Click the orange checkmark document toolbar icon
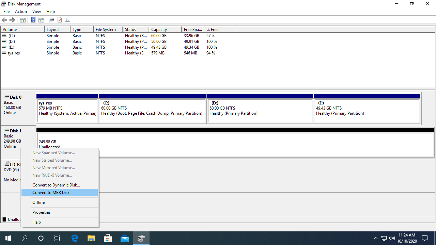 coord(60,20)
